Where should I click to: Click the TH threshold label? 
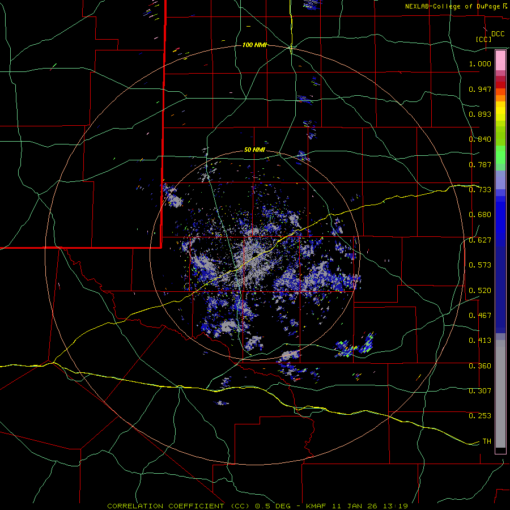click(487, 441)
